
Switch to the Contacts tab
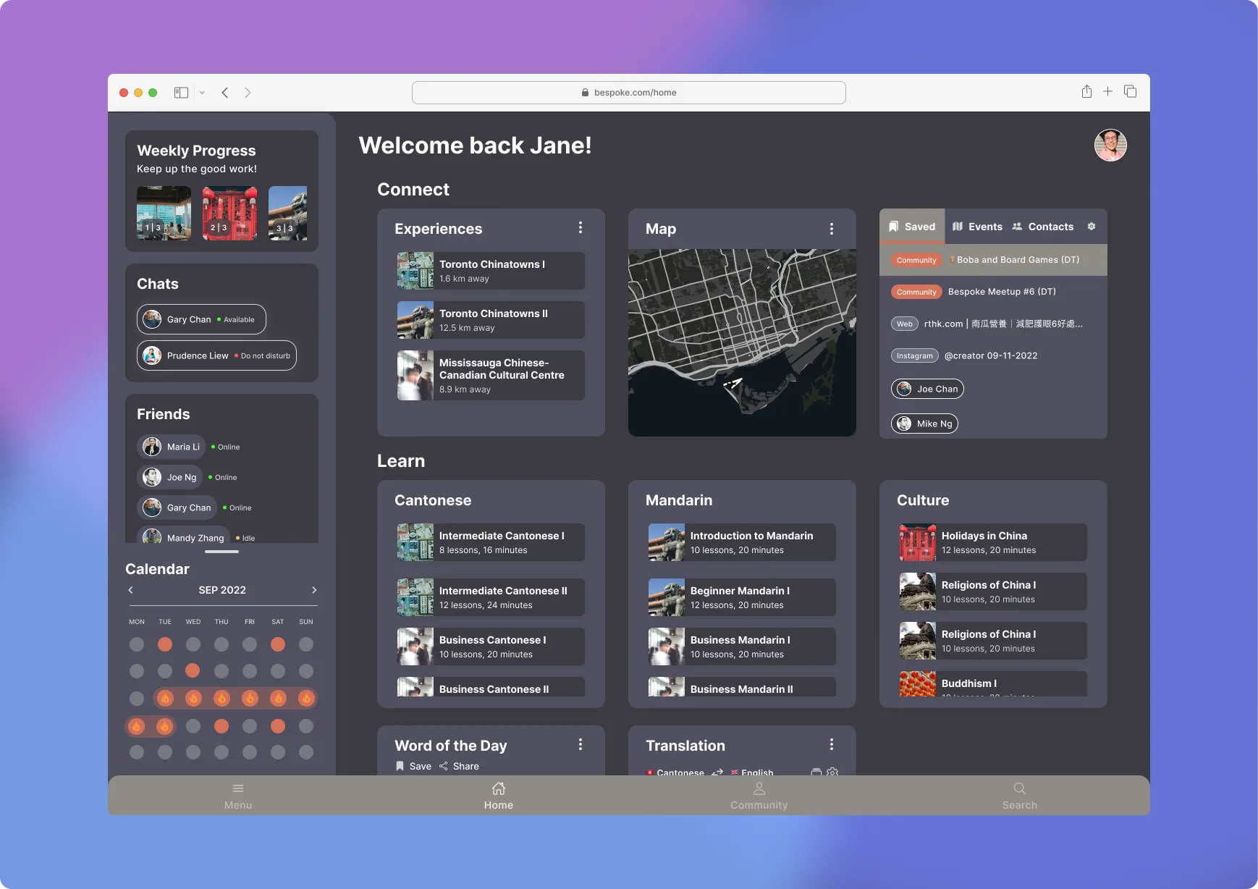pos(1044,227)
